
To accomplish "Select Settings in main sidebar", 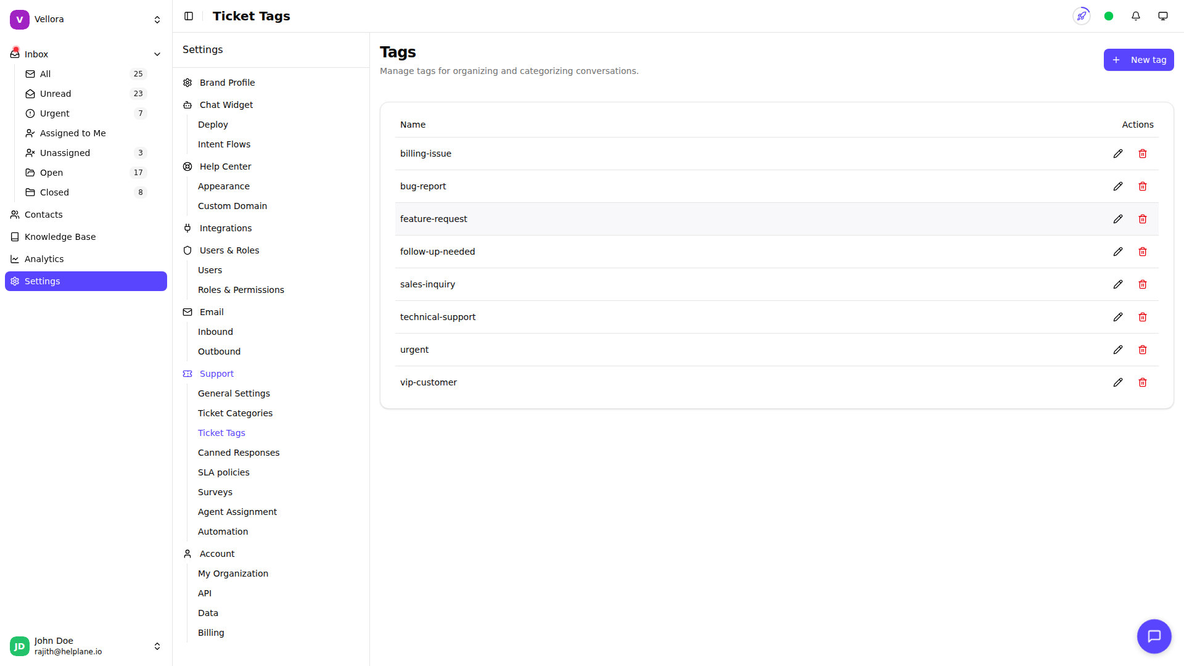I will (86, 281).
